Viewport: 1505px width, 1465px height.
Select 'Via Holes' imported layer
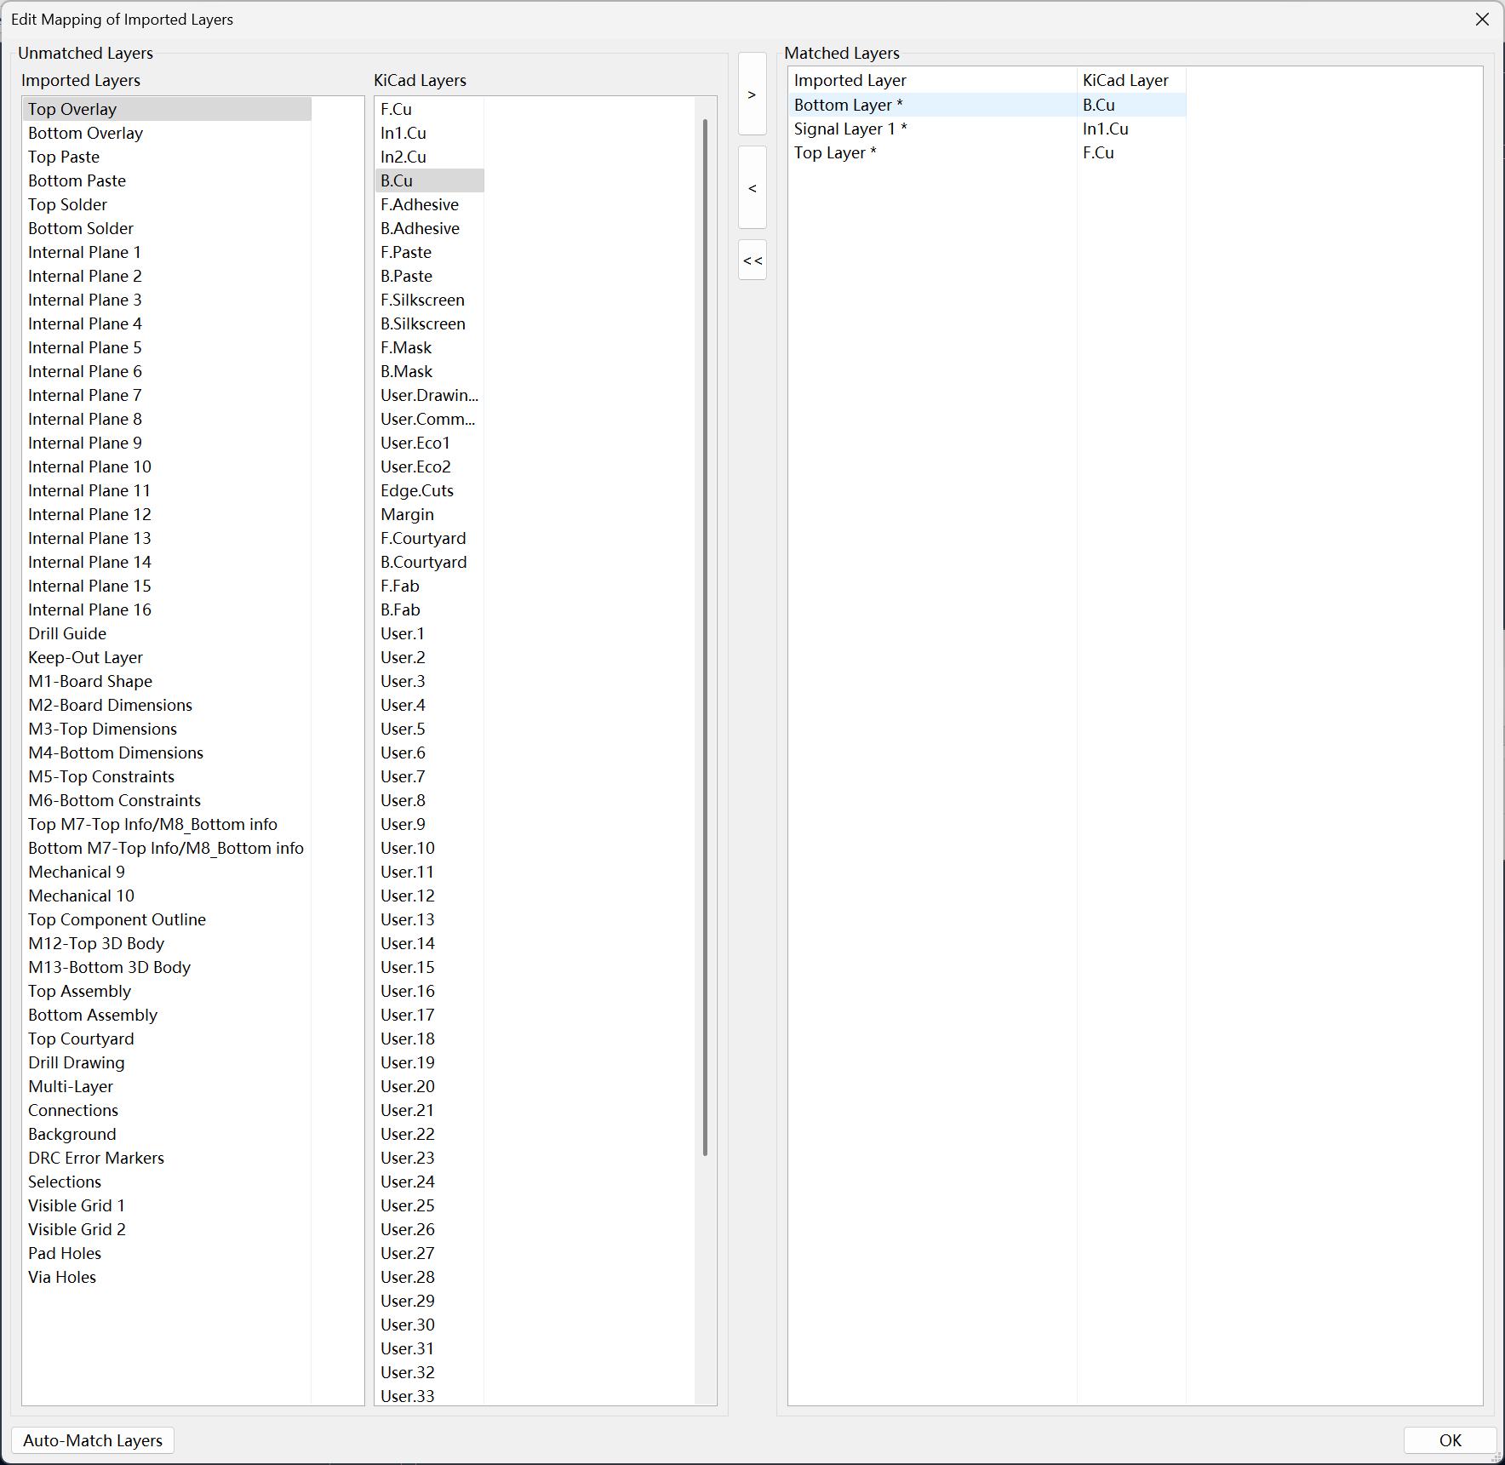[x=167, y=1277]
